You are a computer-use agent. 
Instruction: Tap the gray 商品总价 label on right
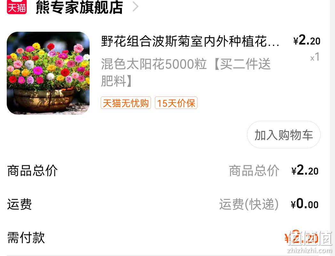click(254, 171)
